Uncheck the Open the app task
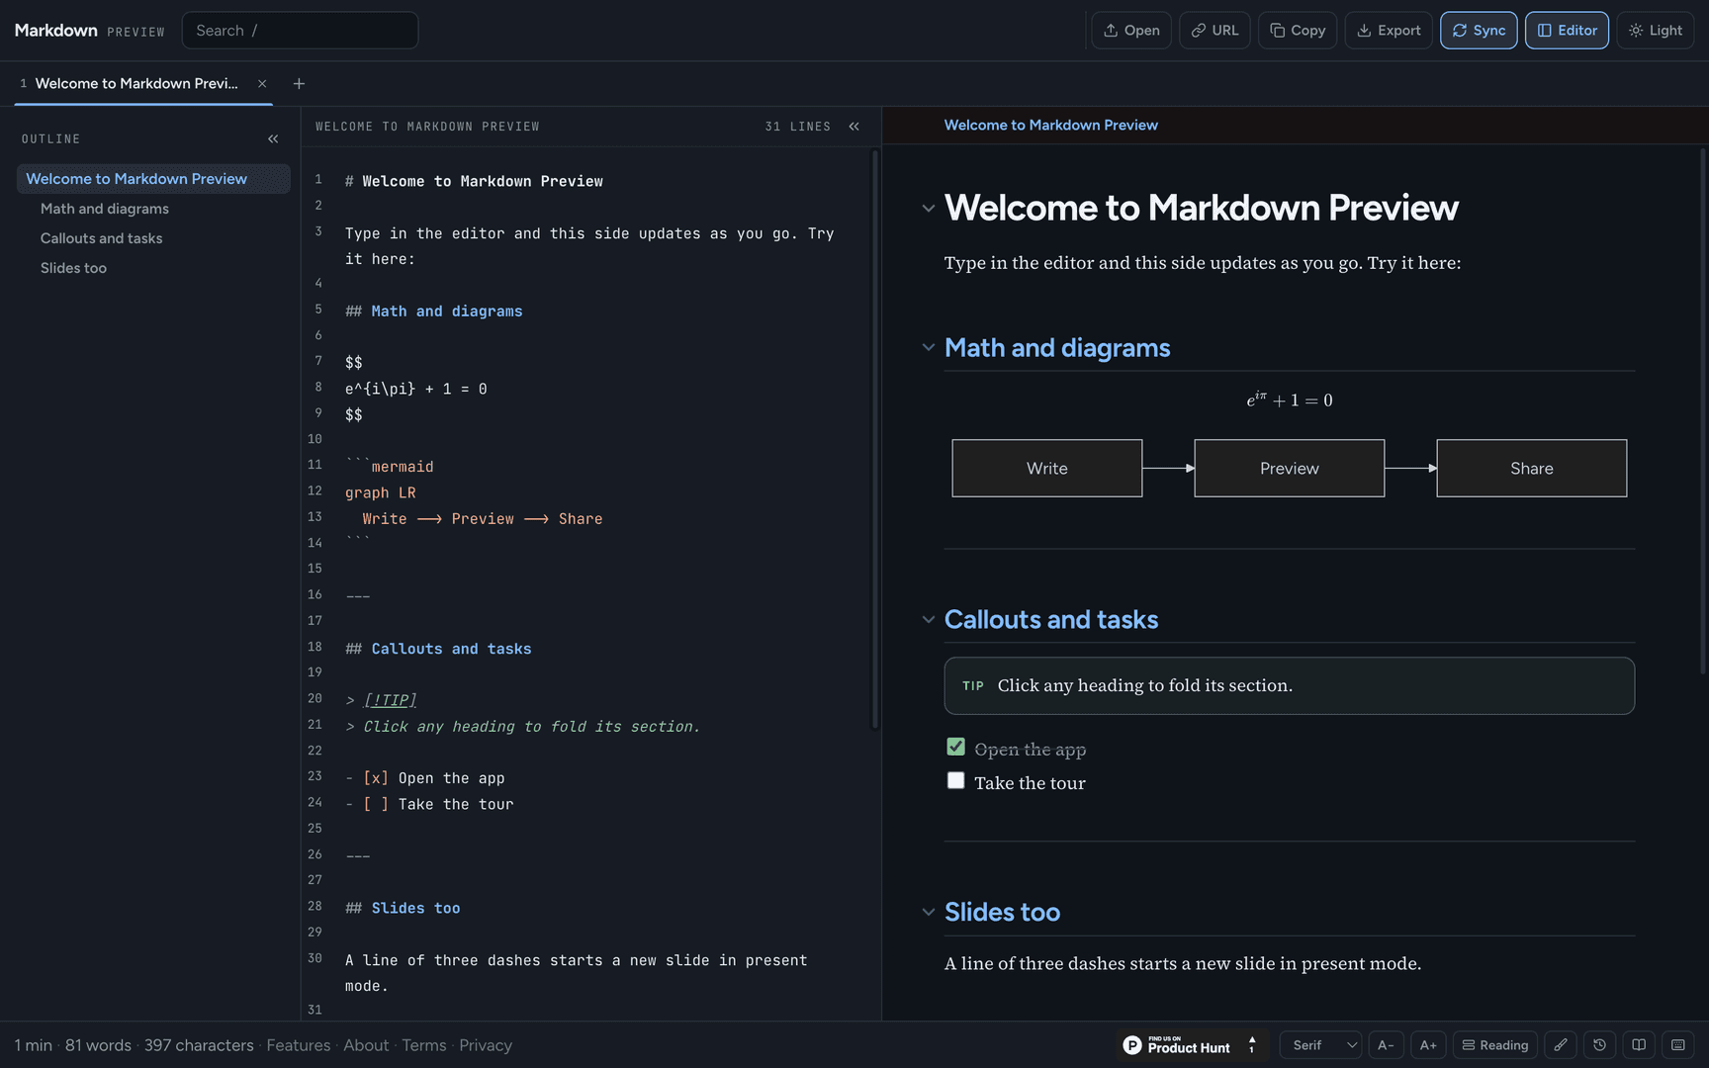The image size is (1709, 1068). [x=955, y=747]
